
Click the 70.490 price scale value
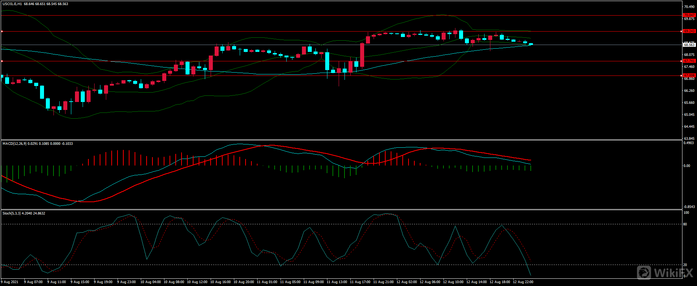pos(689,7)
